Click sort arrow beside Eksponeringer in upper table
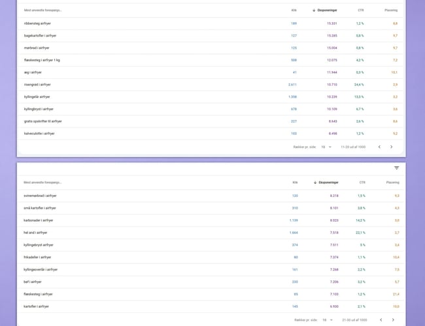Viewport: 425px width, 326px height. pyautogui.click(x=314, y=10)
